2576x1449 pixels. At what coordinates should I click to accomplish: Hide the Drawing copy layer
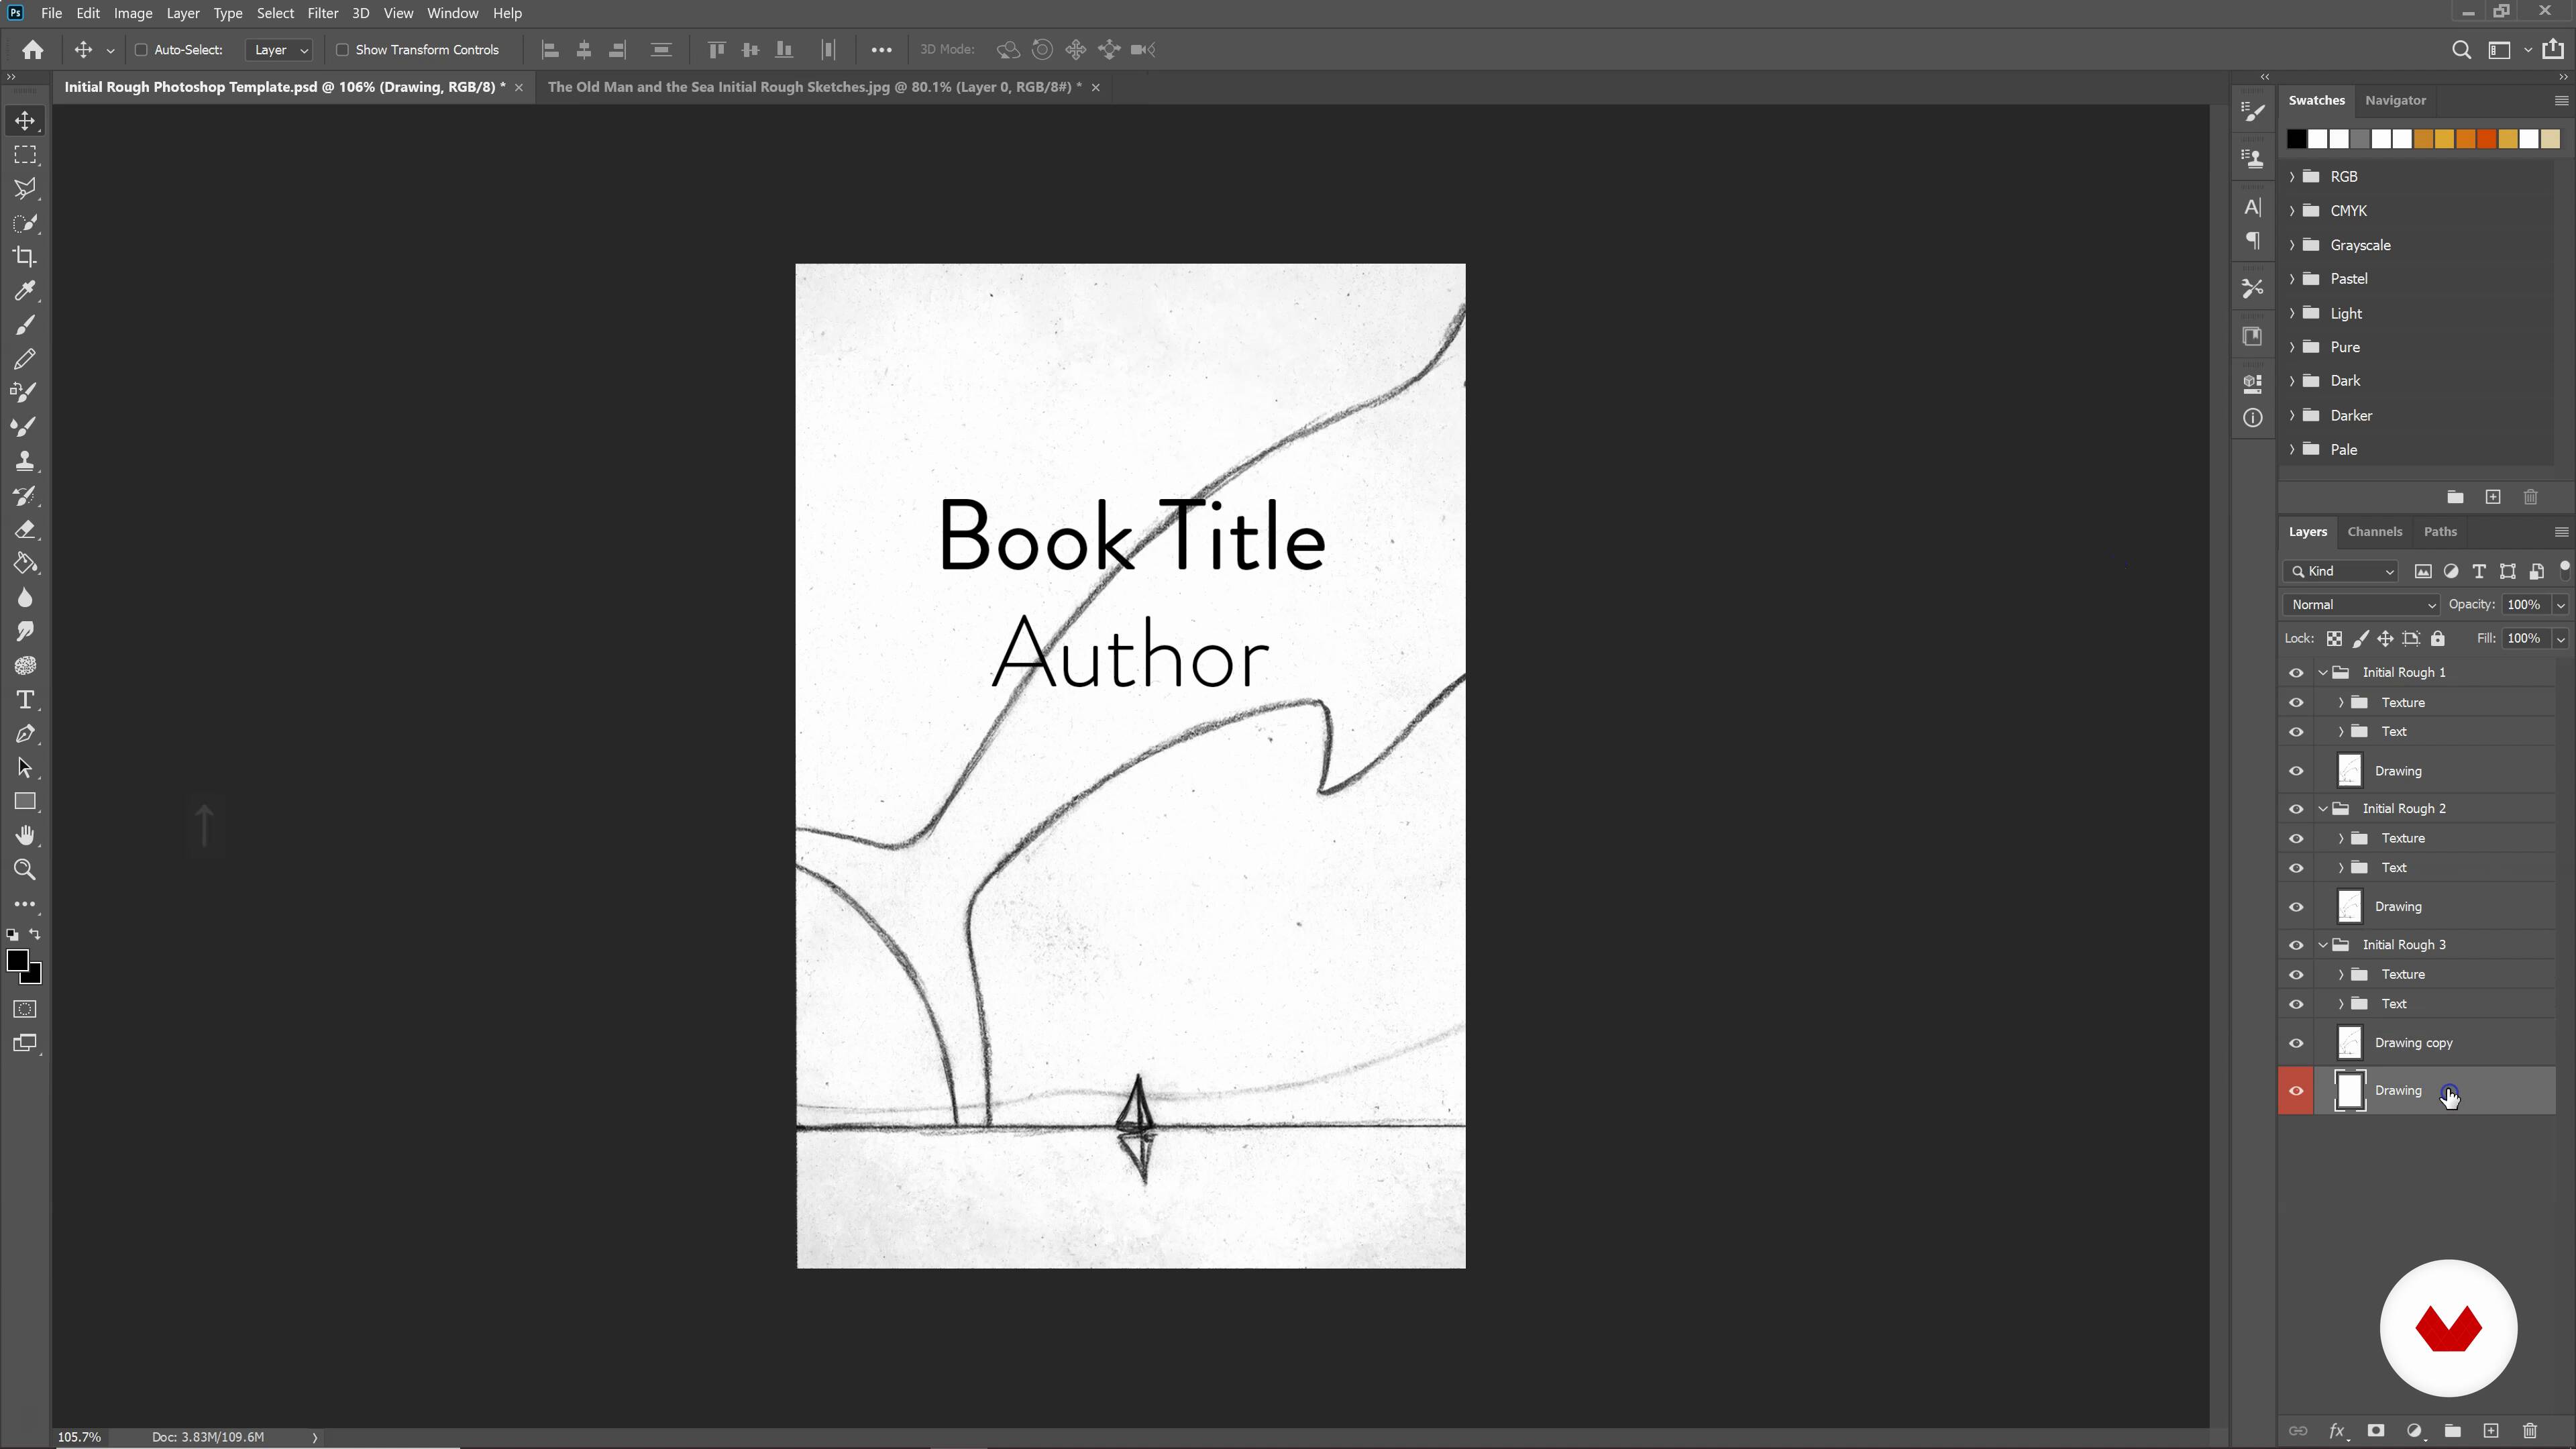(x=2296, y=1043)
